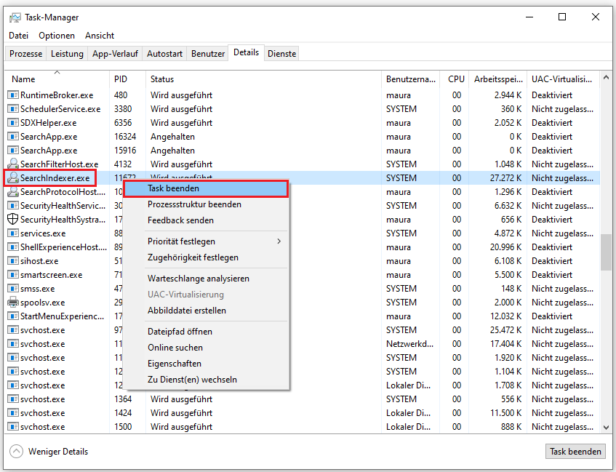Click the StartMenuExperienc... process icon

click(x=12, y=316)
